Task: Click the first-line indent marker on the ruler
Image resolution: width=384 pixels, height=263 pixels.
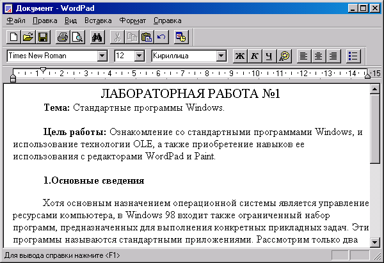Action: click(x=44, y=70)
